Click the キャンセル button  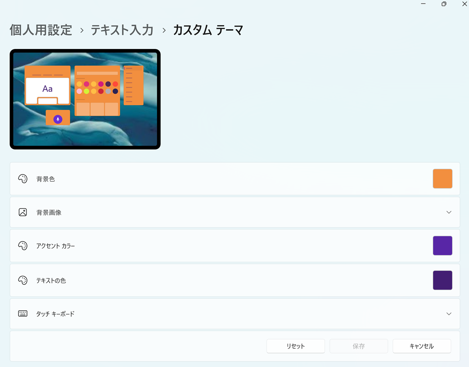coord(422,346)
